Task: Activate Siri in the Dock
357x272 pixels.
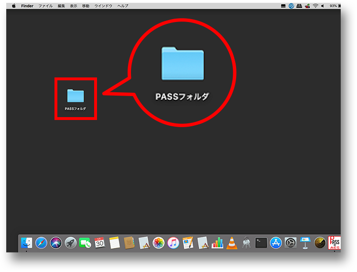Action: [x=56, y=243]
